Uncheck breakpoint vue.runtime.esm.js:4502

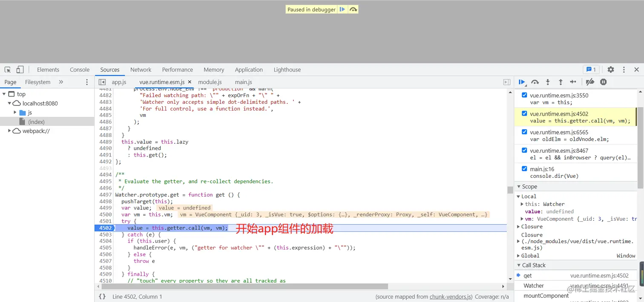click(524, 114)
